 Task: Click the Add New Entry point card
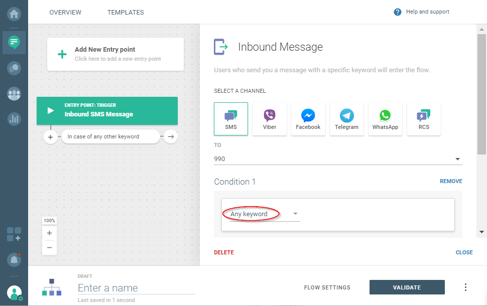pos(115,54)
